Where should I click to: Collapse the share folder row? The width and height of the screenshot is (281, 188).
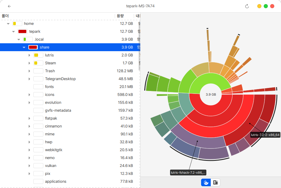[24, 47]
